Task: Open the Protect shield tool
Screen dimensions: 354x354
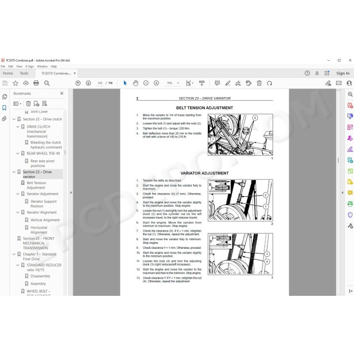Action: coord(350,215)
